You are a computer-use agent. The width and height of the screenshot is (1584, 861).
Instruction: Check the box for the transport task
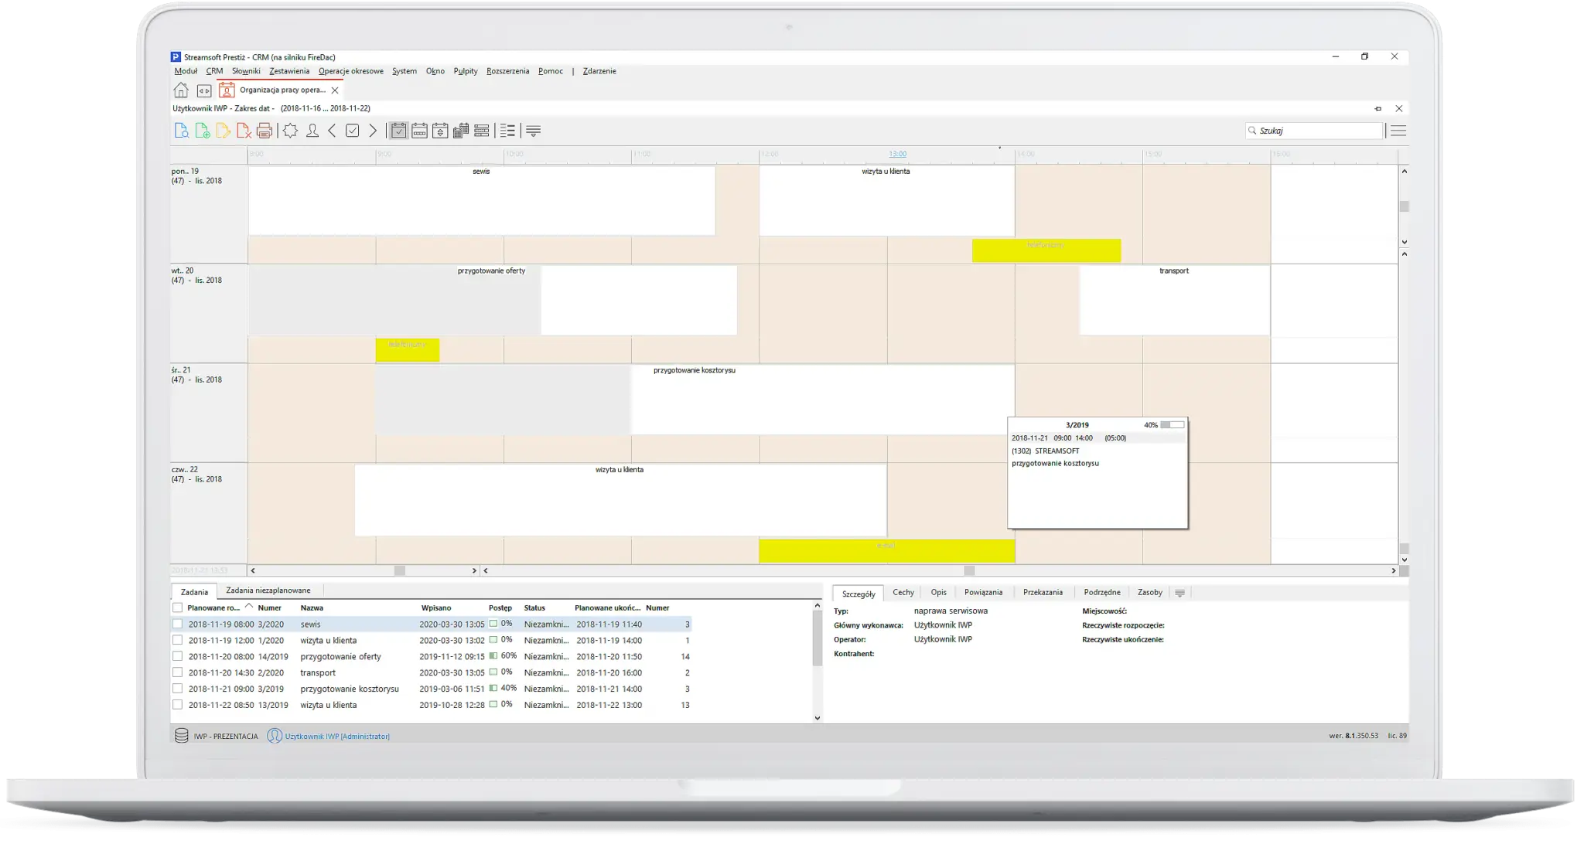(x=178, y=672)
